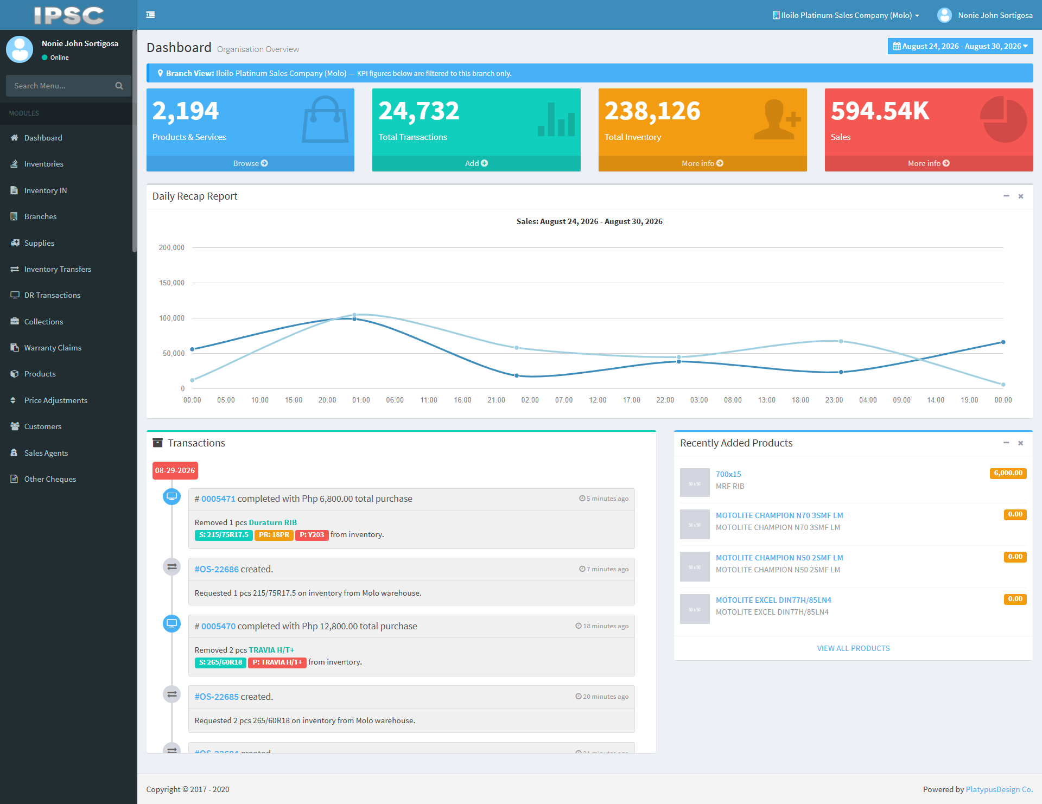Open the branch selector dropdown
This screenshot has height=804, width=1042.
[846, 15]
